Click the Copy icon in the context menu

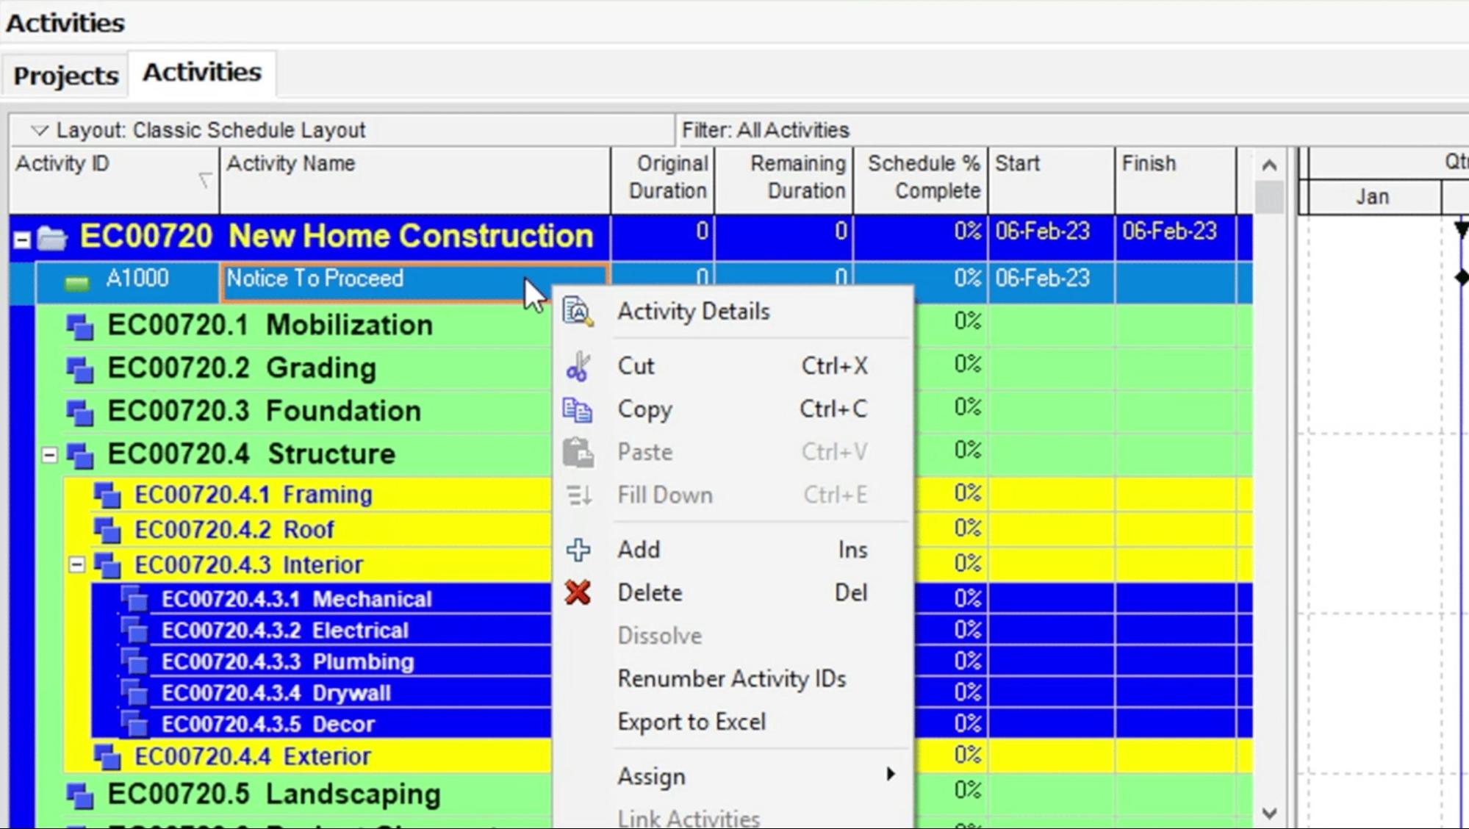578,409
